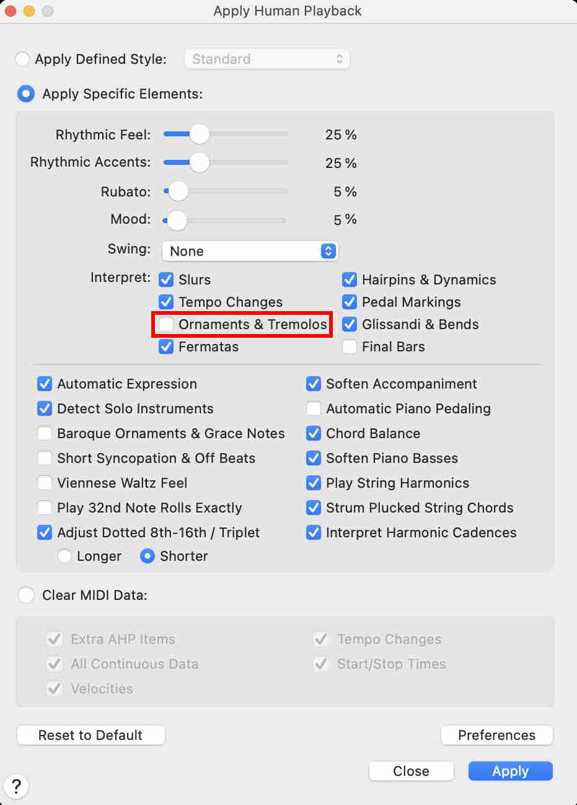Select Apply Defined Style radio button
This screenshot has width=577, height=805.
coord(23,59)
